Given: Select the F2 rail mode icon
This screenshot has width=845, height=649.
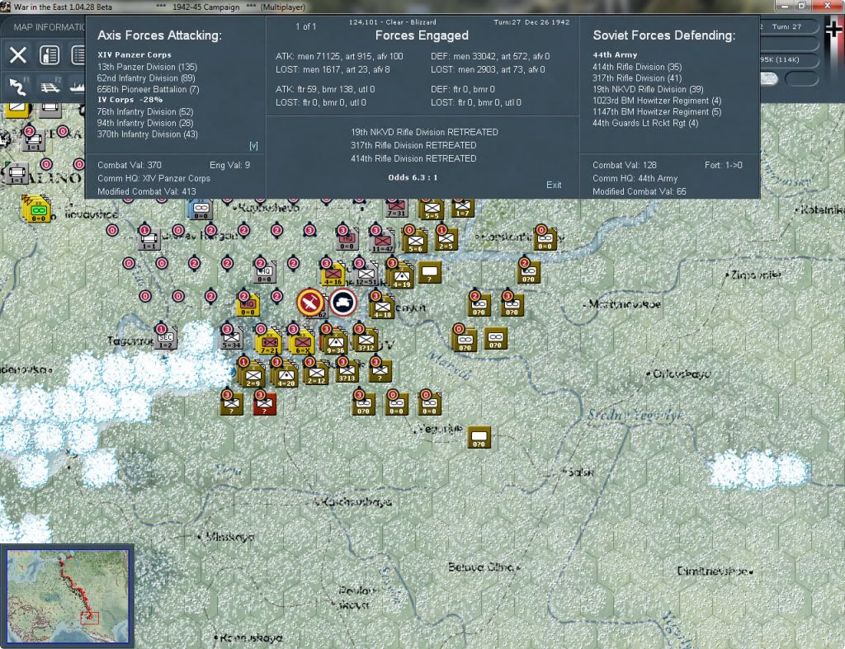Looking at the screenshot, I should click(50, 86).
